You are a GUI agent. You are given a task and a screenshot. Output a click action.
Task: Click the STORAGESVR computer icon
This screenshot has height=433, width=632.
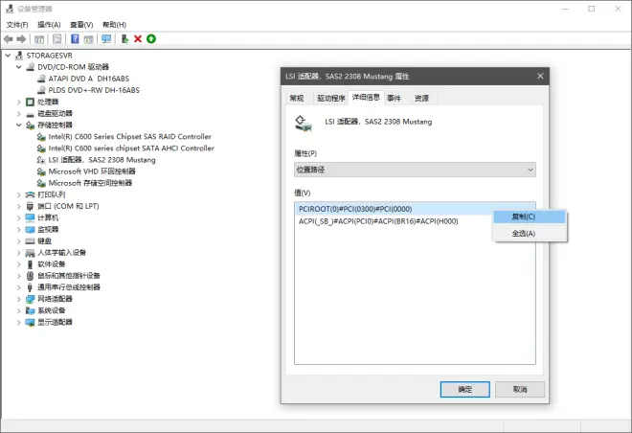(x=19, y=56)
